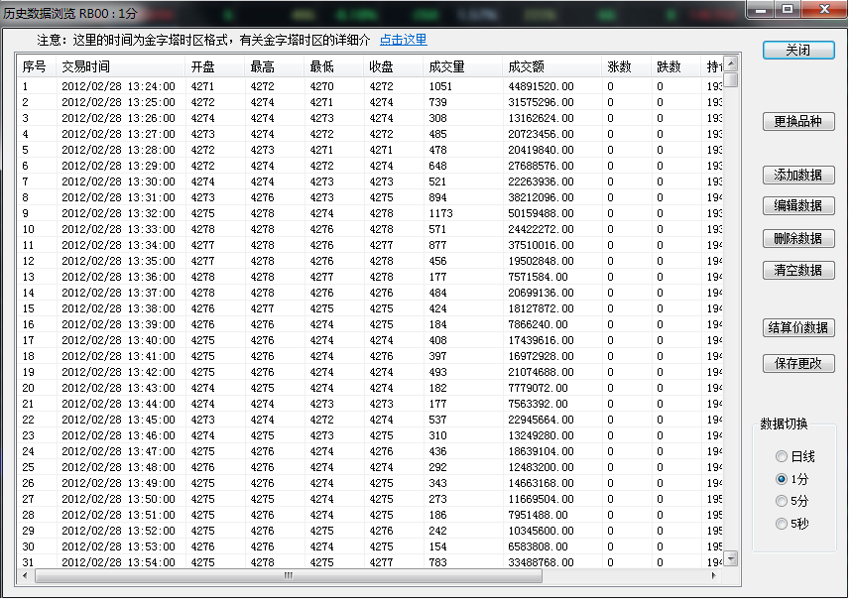Open 编辑数据 to edit data
This screenshot has width=853, height=605.
[x=797, y=206]
